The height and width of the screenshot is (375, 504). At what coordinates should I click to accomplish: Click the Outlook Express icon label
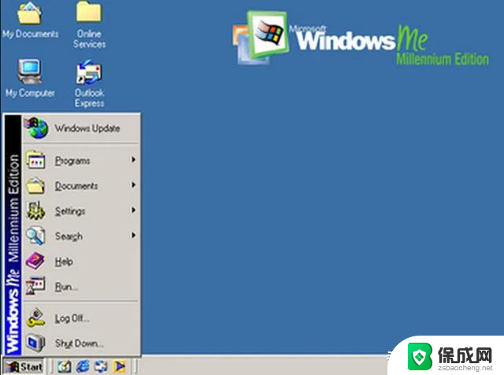tap(89, 98)
